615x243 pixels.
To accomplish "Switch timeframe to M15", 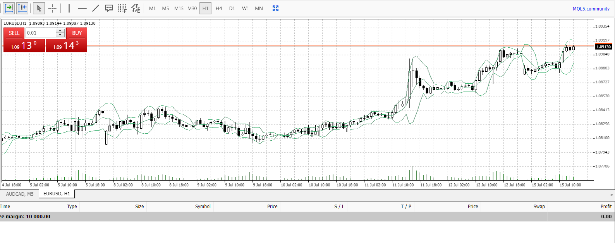I will click(179, 8).
